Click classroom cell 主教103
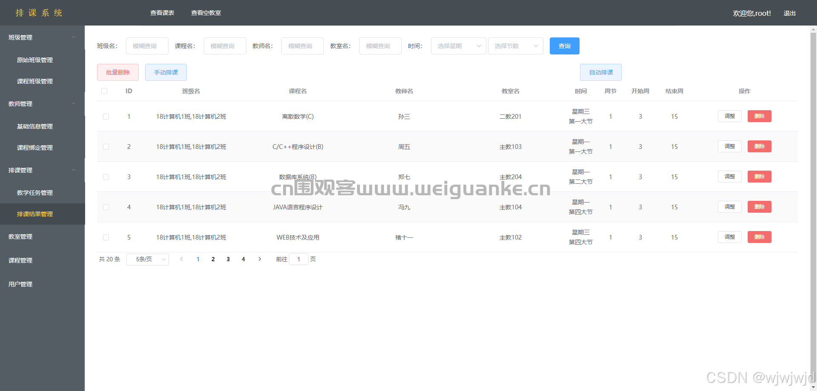This screenshot has height=391, width=817. coord(511,147)
